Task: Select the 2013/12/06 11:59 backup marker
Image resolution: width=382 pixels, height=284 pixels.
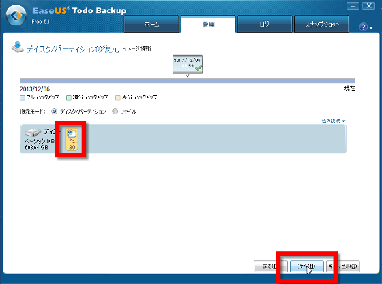Action: click(188, 65)
